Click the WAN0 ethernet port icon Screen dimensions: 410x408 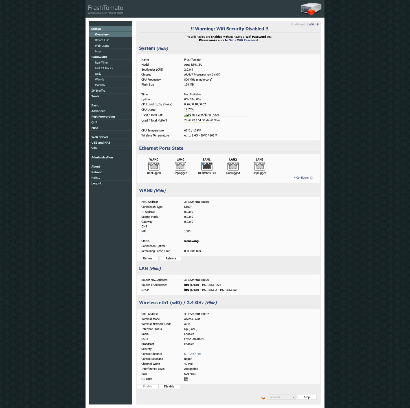[154, 166]
